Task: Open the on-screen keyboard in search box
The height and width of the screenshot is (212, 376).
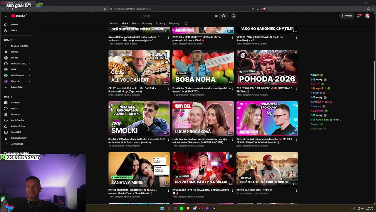Action: [216, 16]
